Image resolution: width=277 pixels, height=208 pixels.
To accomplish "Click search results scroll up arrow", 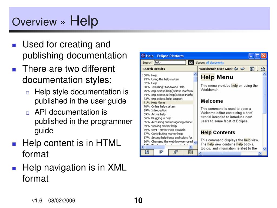I will pos(195,74).
